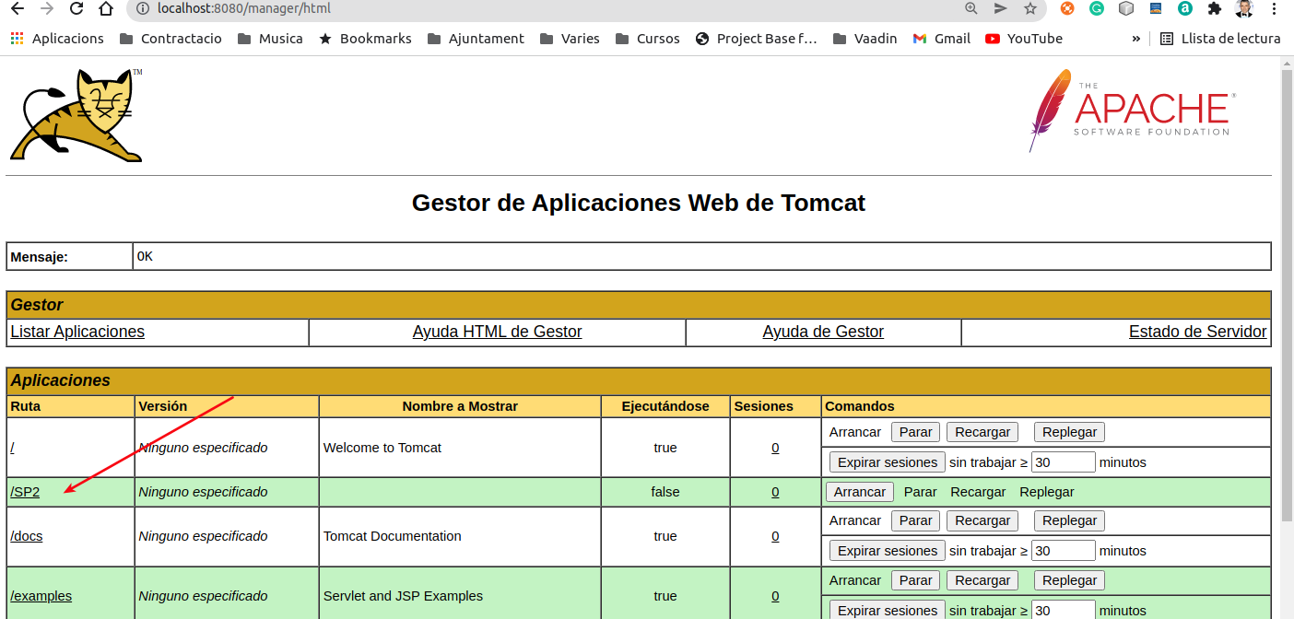Open the Project Base bookmark
The width and height of the screenshot is (1294, 619).
pos(757,39)
